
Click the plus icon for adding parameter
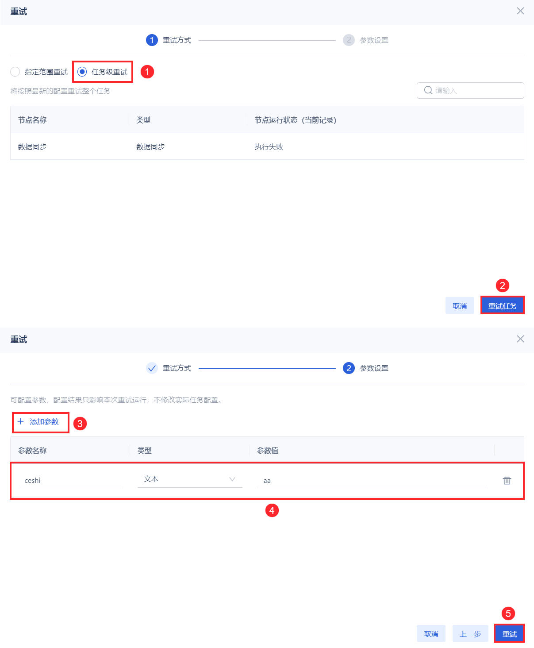coord(20,421)
